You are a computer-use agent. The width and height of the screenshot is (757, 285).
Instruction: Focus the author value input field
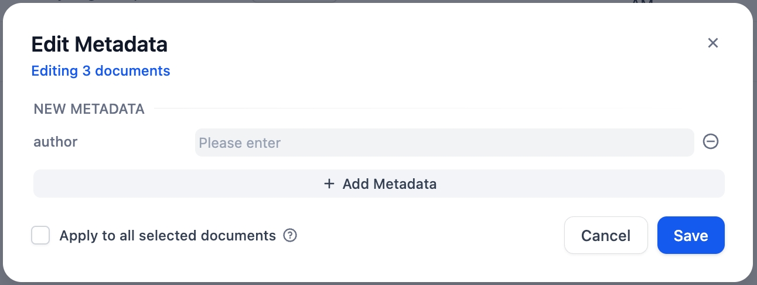tap(444, 142)
